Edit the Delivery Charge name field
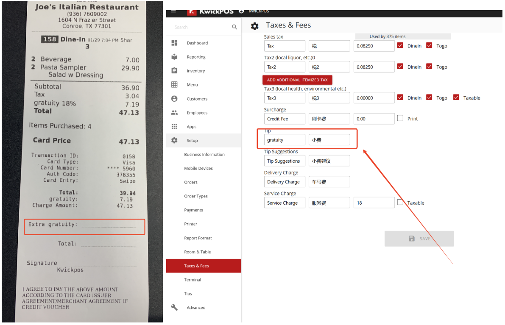The image size is (505, 325). point(285,181)
